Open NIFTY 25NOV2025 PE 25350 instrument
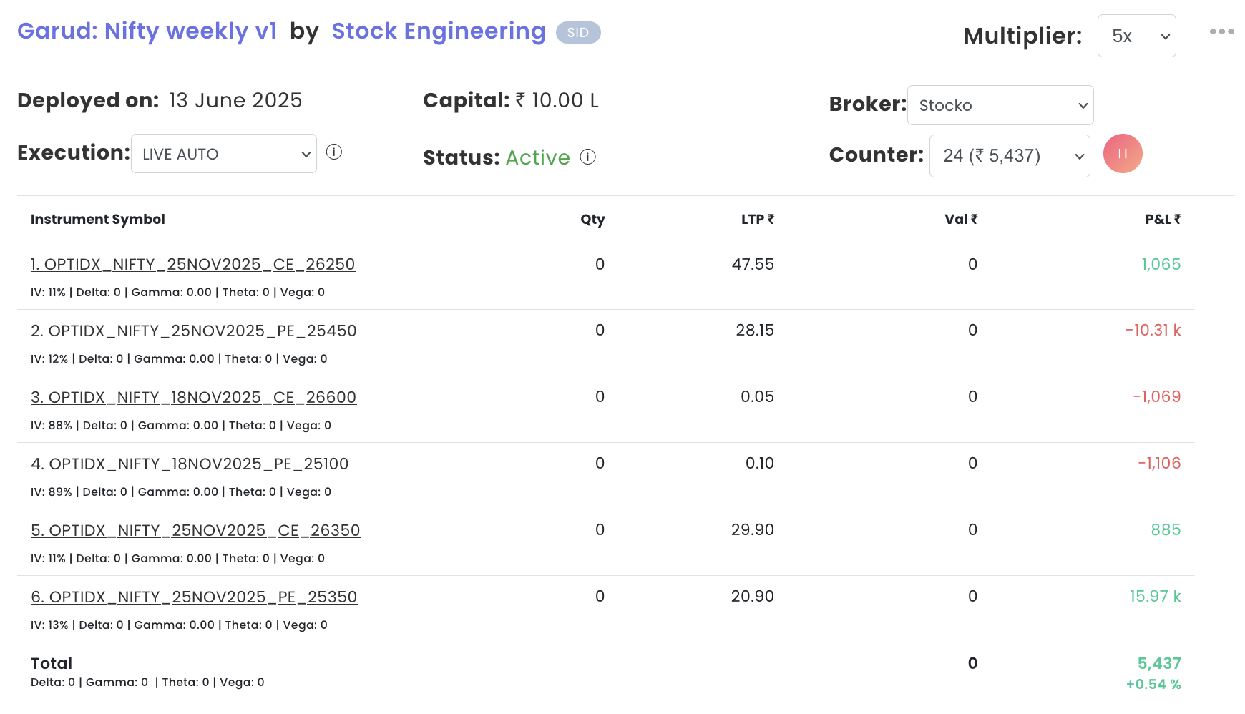Screen dimensions: 1245x714 pyautogui.click(x=194, y=597)
